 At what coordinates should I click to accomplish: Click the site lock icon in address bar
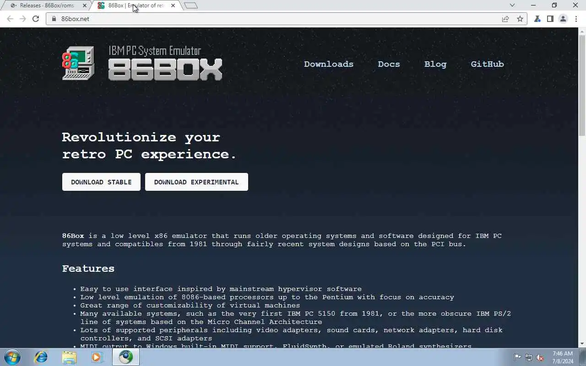(x=54, y=19)
